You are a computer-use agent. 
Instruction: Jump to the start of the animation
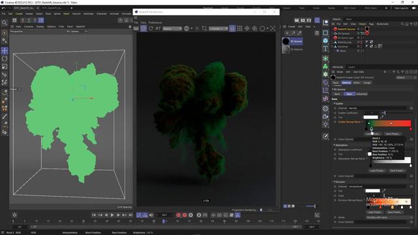point(94,215)
